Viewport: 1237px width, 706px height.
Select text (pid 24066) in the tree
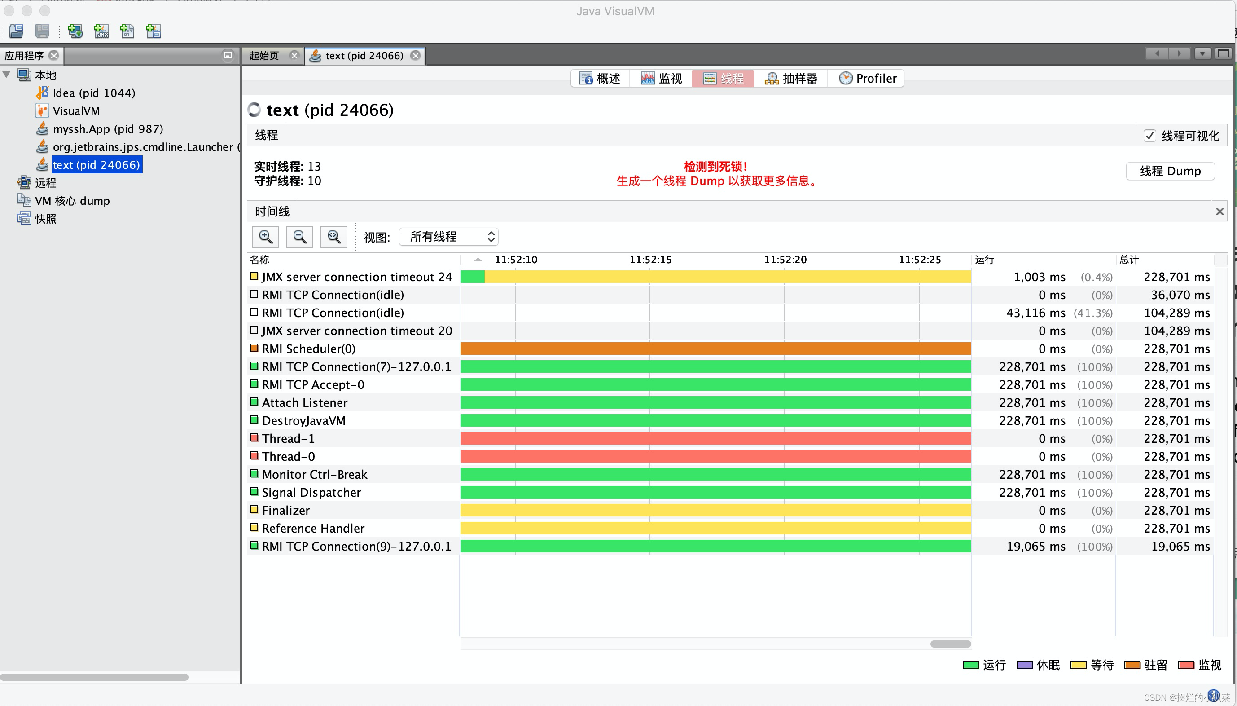click(x=97, y=164)
